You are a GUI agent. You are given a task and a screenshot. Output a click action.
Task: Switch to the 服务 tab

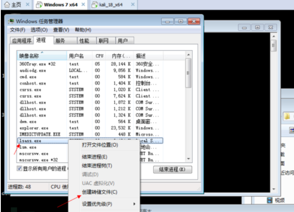tap(66, 40)
